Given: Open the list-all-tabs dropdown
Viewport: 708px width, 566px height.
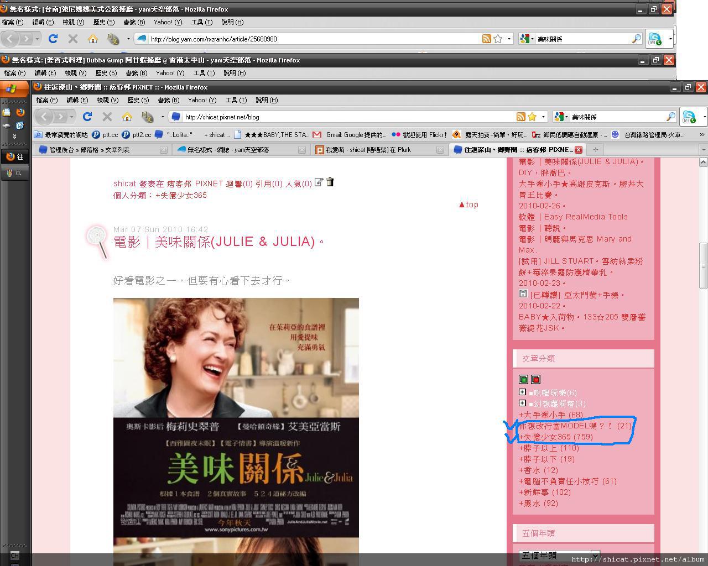Looking at the screenshot, I should [x=703, y=149].
